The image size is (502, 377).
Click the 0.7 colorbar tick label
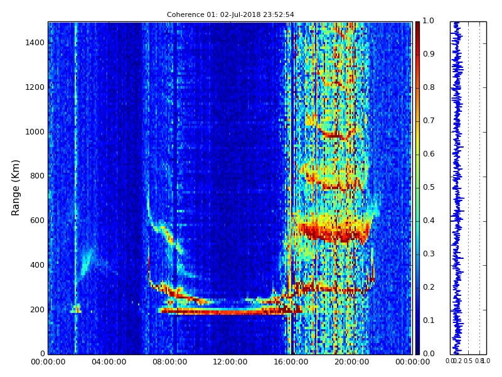coord(429,121)
